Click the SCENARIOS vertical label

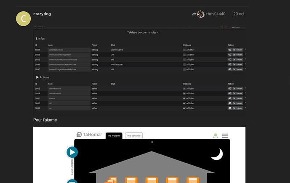coord(72,167)
